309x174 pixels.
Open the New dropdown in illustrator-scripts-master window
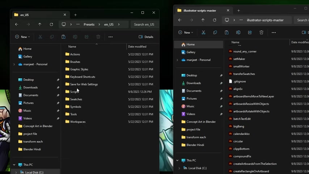point(186,33)
